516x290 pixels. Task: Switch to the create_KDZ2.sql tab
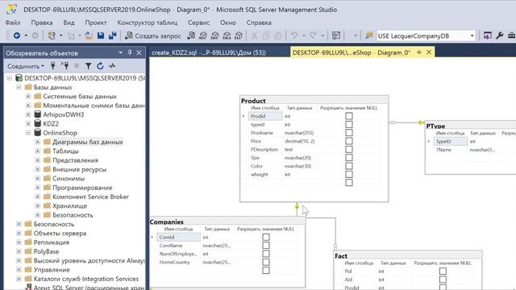[x=209, y=52]
